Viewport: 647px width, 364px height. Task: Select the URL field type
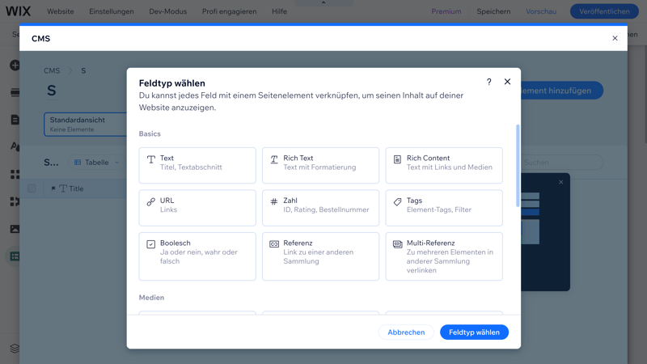coord(197,207)
